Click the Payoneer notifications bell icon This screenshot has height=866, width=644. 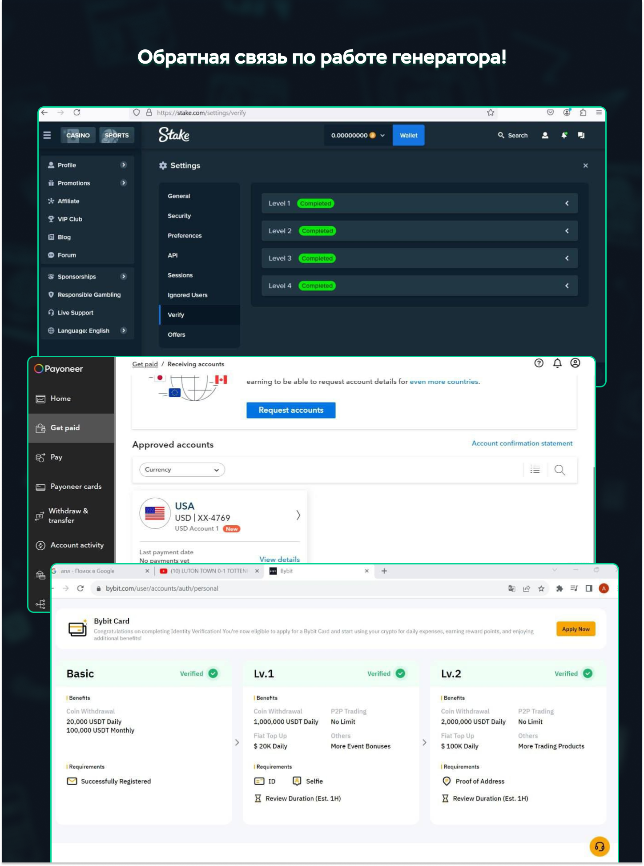click(x=557, y=363)
